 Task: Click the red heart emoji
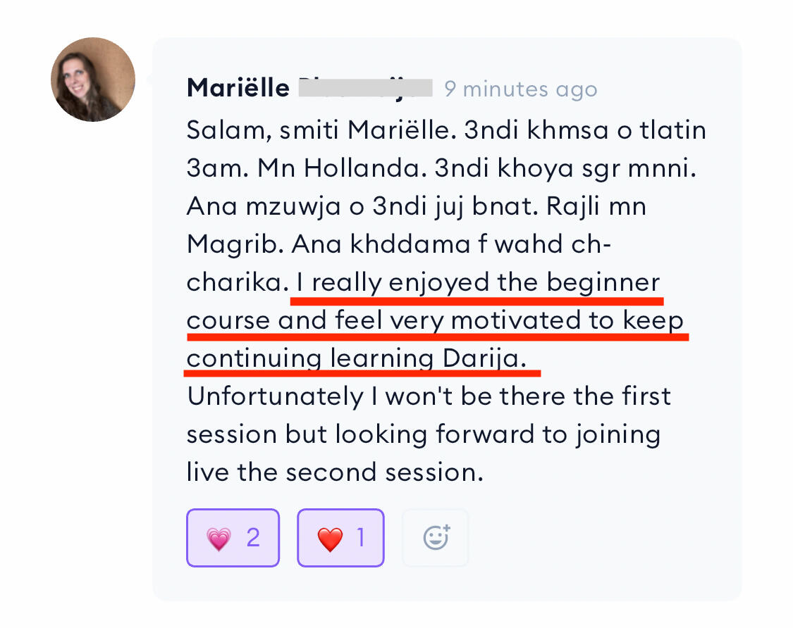(329, 539)
